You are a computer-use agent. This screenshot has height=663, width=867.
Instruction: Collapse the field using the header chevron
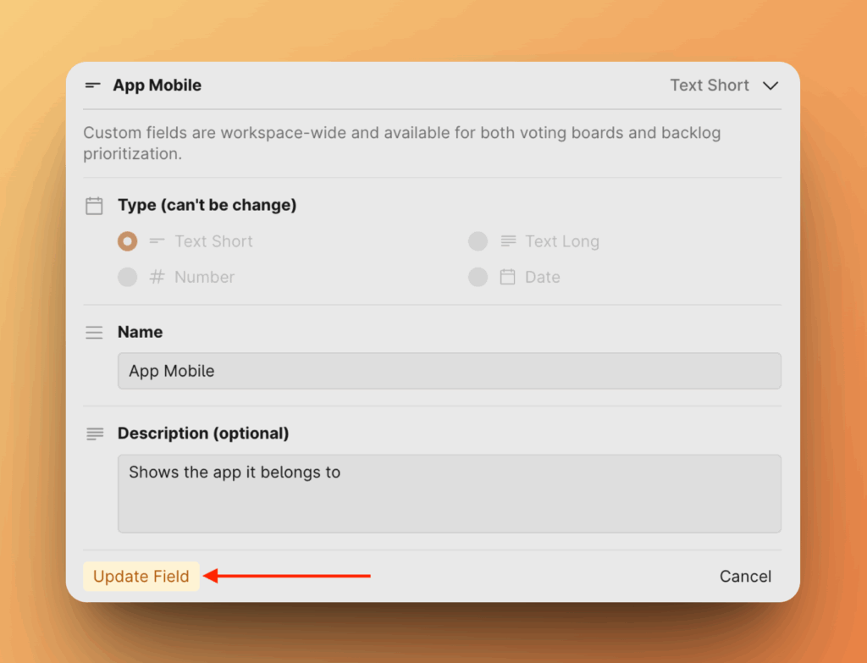coord(770,86)
